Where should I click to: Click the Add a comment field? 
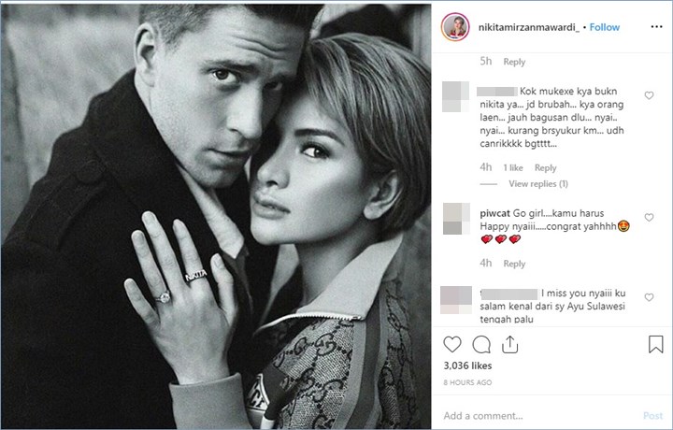click(537, 415)
